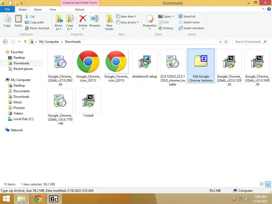
Task: Expand the New item dropdown
Action: pyautogui.click(x=135, y=16)
